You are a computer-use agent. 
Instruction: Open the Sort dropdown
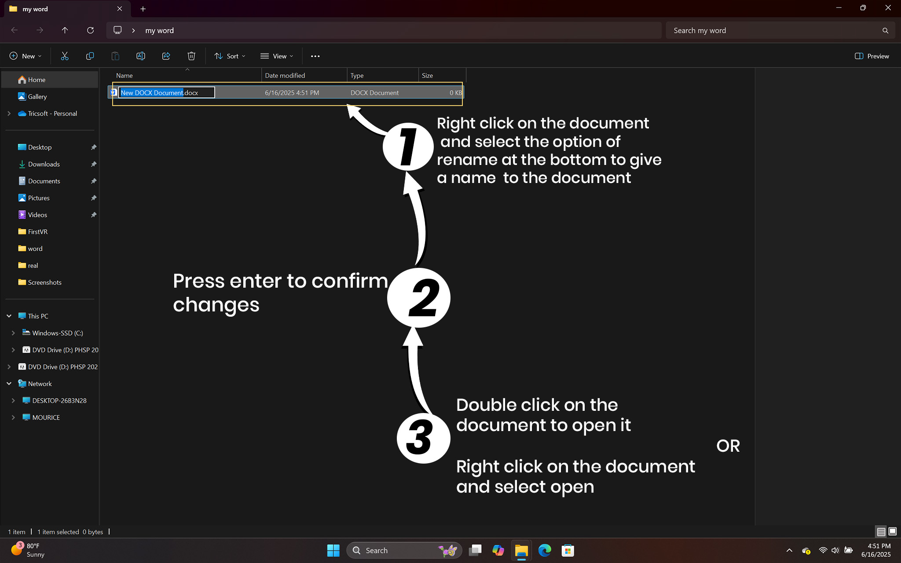tap(229, 56)
